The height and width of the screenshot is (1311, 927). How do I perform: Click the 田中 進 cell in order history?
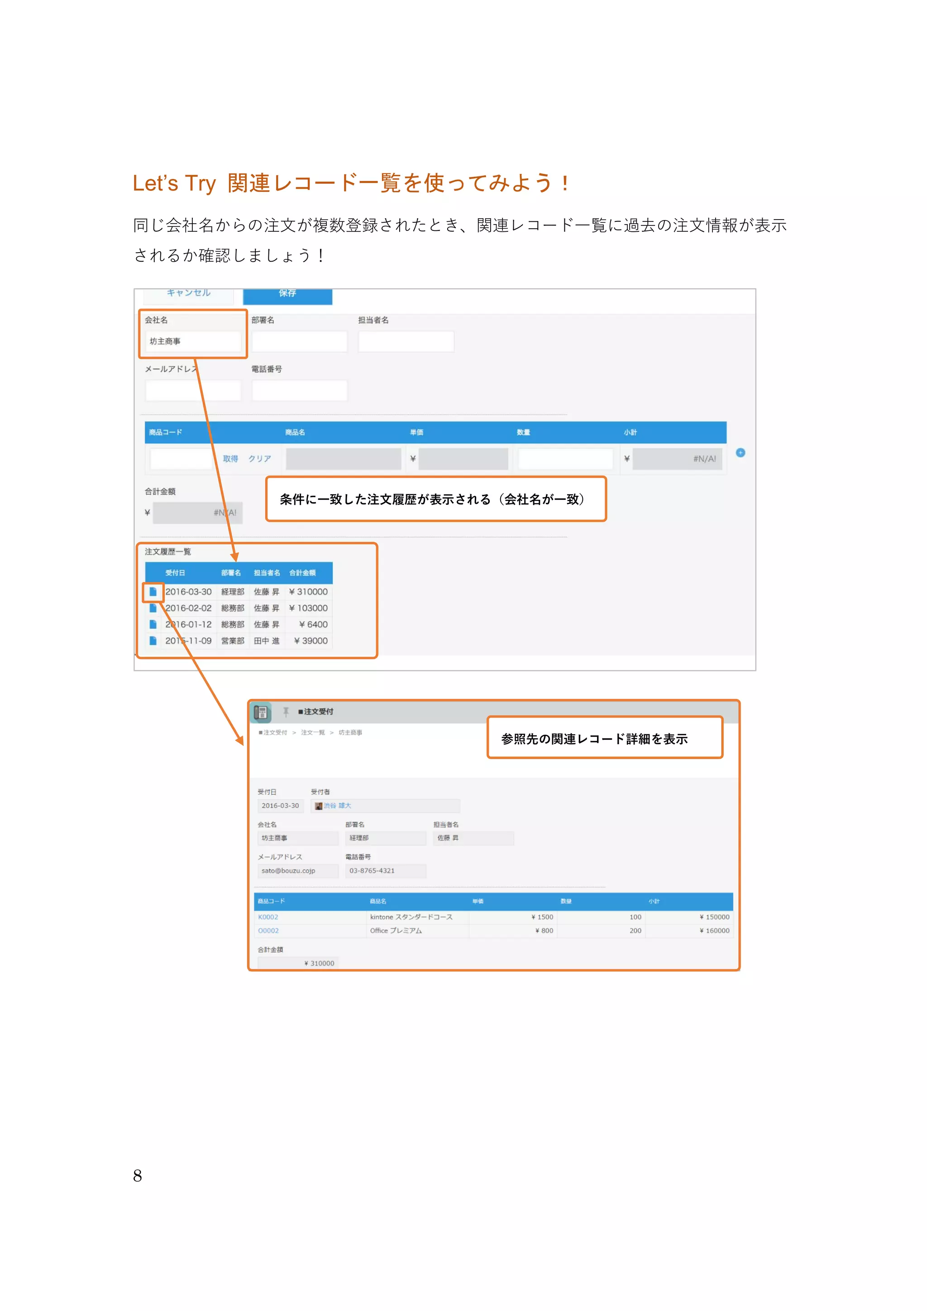coord(267,641)
